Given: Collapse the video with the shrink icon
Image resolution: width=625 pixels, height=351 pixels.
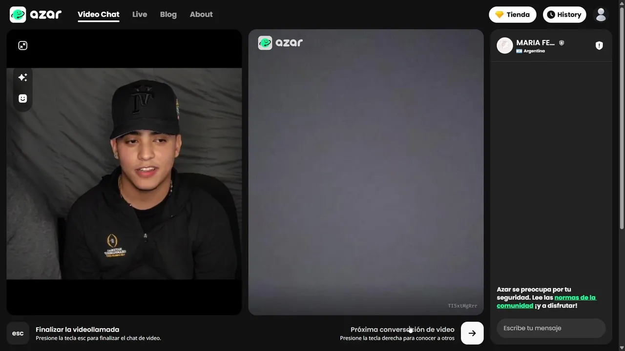Looking at the screenshot, I should (22, 45).
